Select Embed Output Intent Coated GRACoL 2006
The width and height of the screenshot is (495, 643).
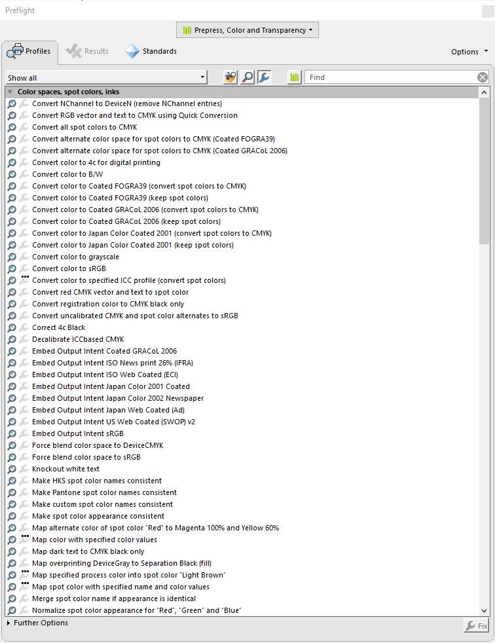coord(105,351)
